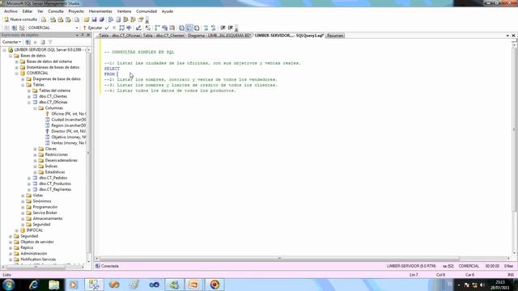
Task: Click the parse query checkmark icon
Action: [107, 27]
